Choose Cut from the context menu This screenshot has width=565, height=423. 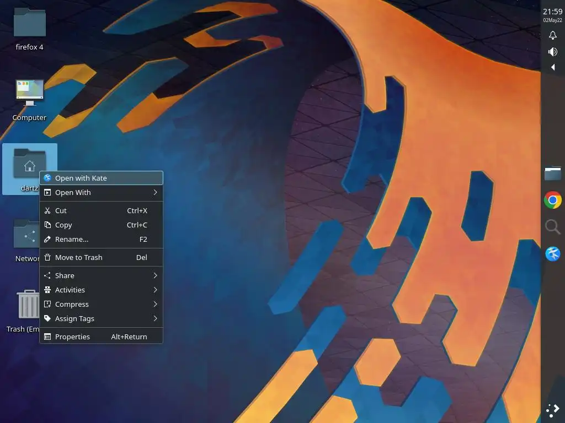point(102,210)
